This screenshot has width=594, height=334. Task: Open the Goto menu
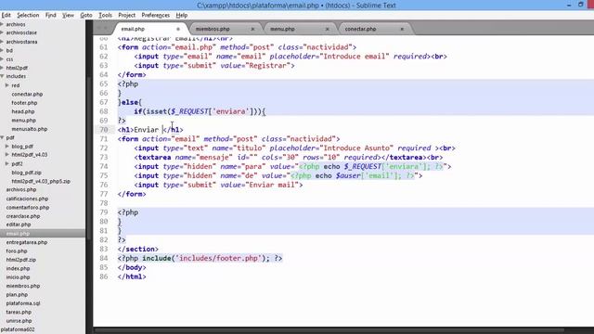(x=86, y=15)
